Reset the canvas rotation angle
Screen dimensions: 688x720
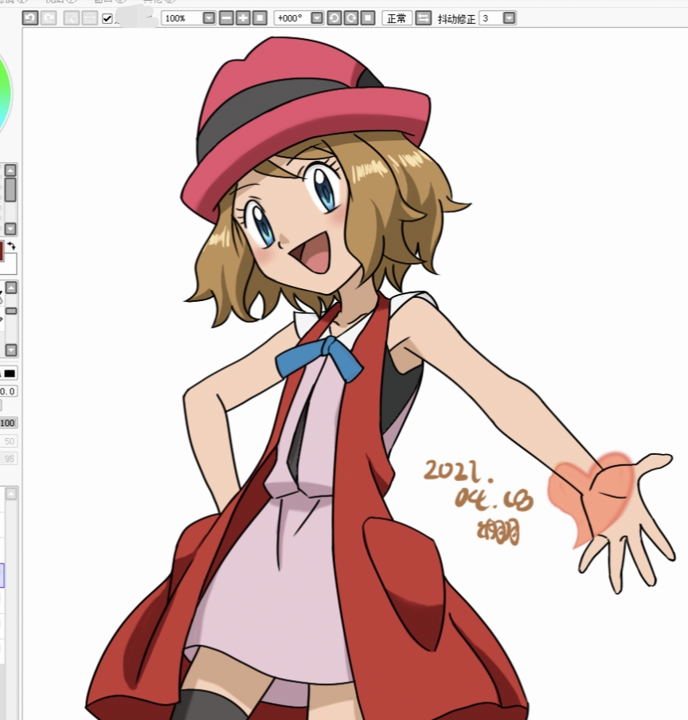(367, 18)
